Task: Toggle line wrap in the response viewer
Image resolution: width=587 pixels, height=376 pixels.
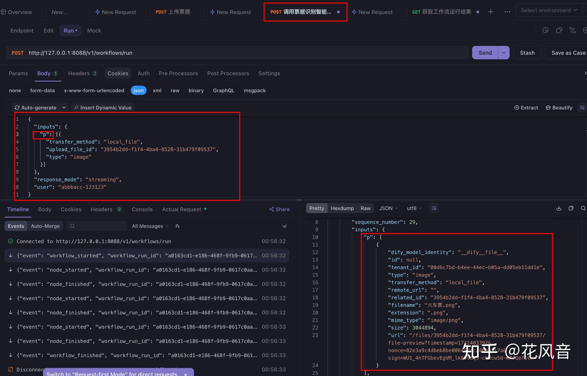Action: (x=433, y=208)
